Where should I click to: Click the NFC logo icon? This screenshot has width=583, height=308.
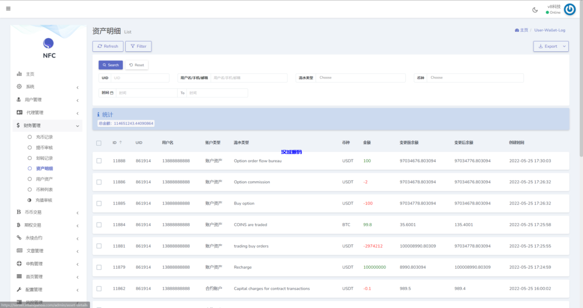pos(49,43)
